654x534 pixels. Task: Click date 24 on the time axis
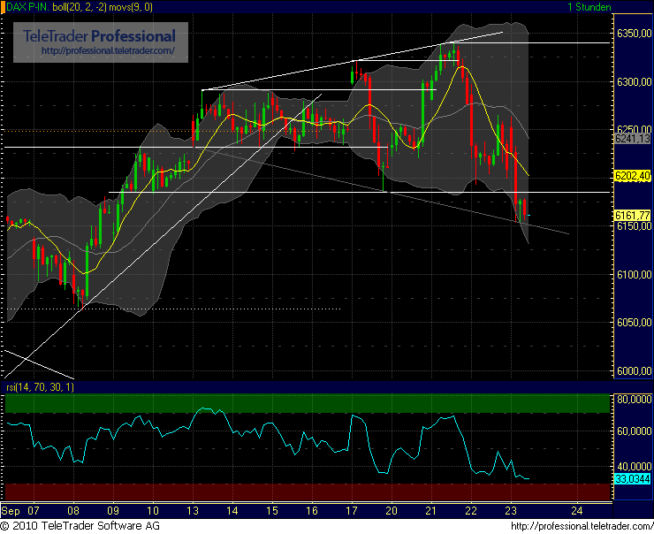coord(577,511)
